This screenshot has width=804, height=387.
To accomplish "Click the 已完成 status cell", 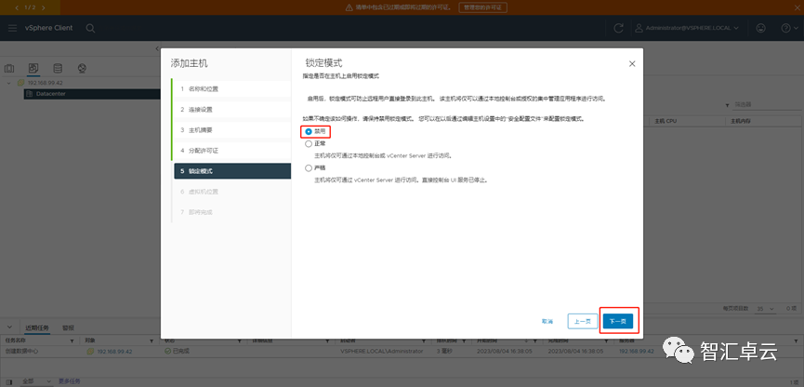I will (x=177, y=352).
